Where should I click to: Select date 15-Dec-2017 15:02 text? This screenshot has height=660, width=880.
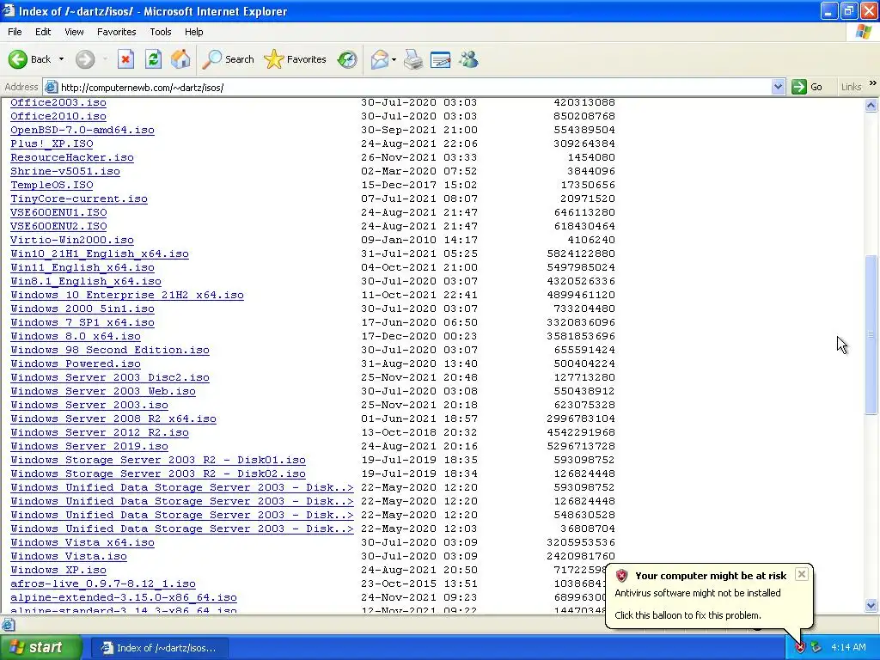click(x=419, y=185)
